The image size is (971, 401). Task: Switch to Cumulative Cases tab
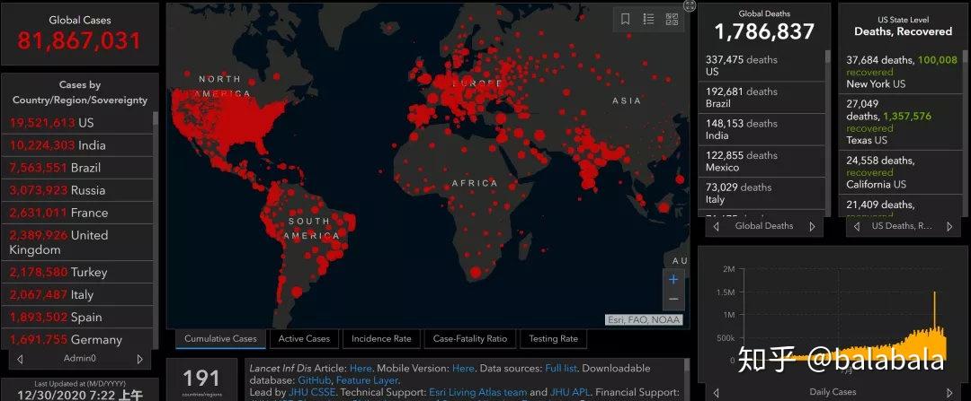220,338
